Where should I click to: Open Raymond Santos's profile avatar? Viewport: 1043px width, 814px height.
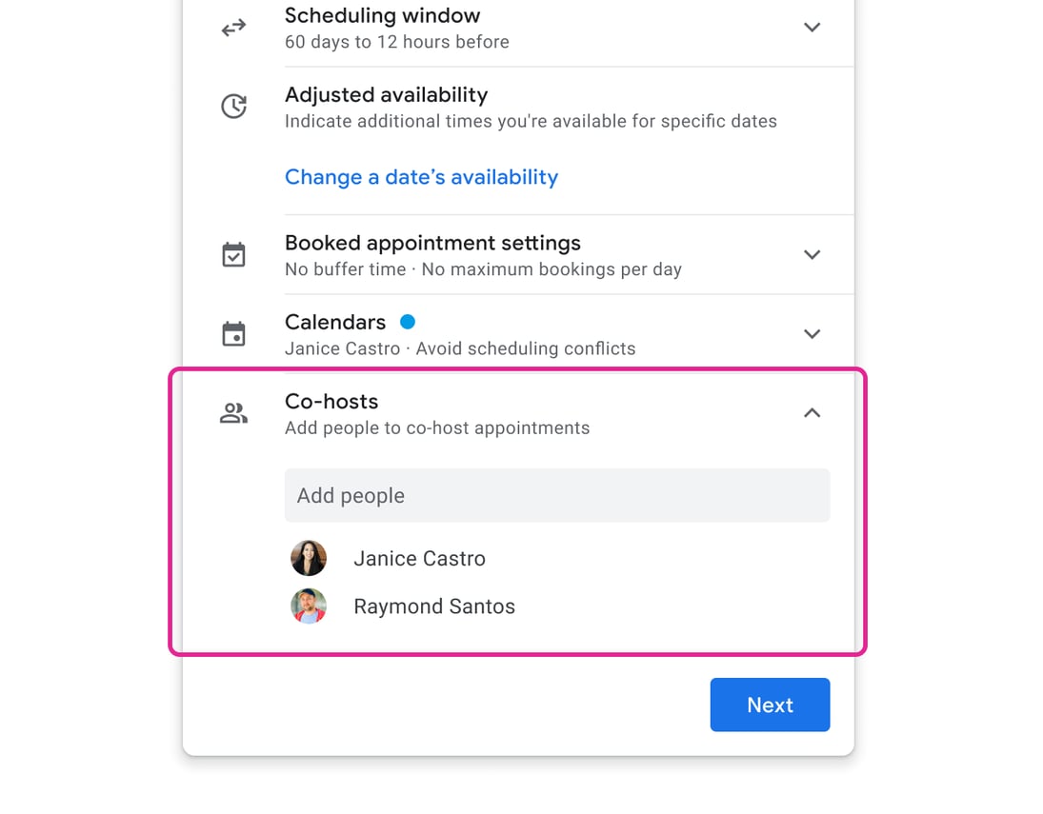click(x=308, y=606)
